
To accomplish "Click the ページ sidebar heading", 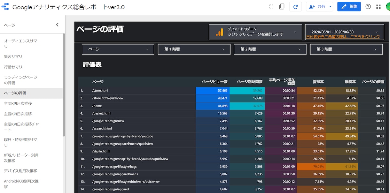I will [10, 25].
